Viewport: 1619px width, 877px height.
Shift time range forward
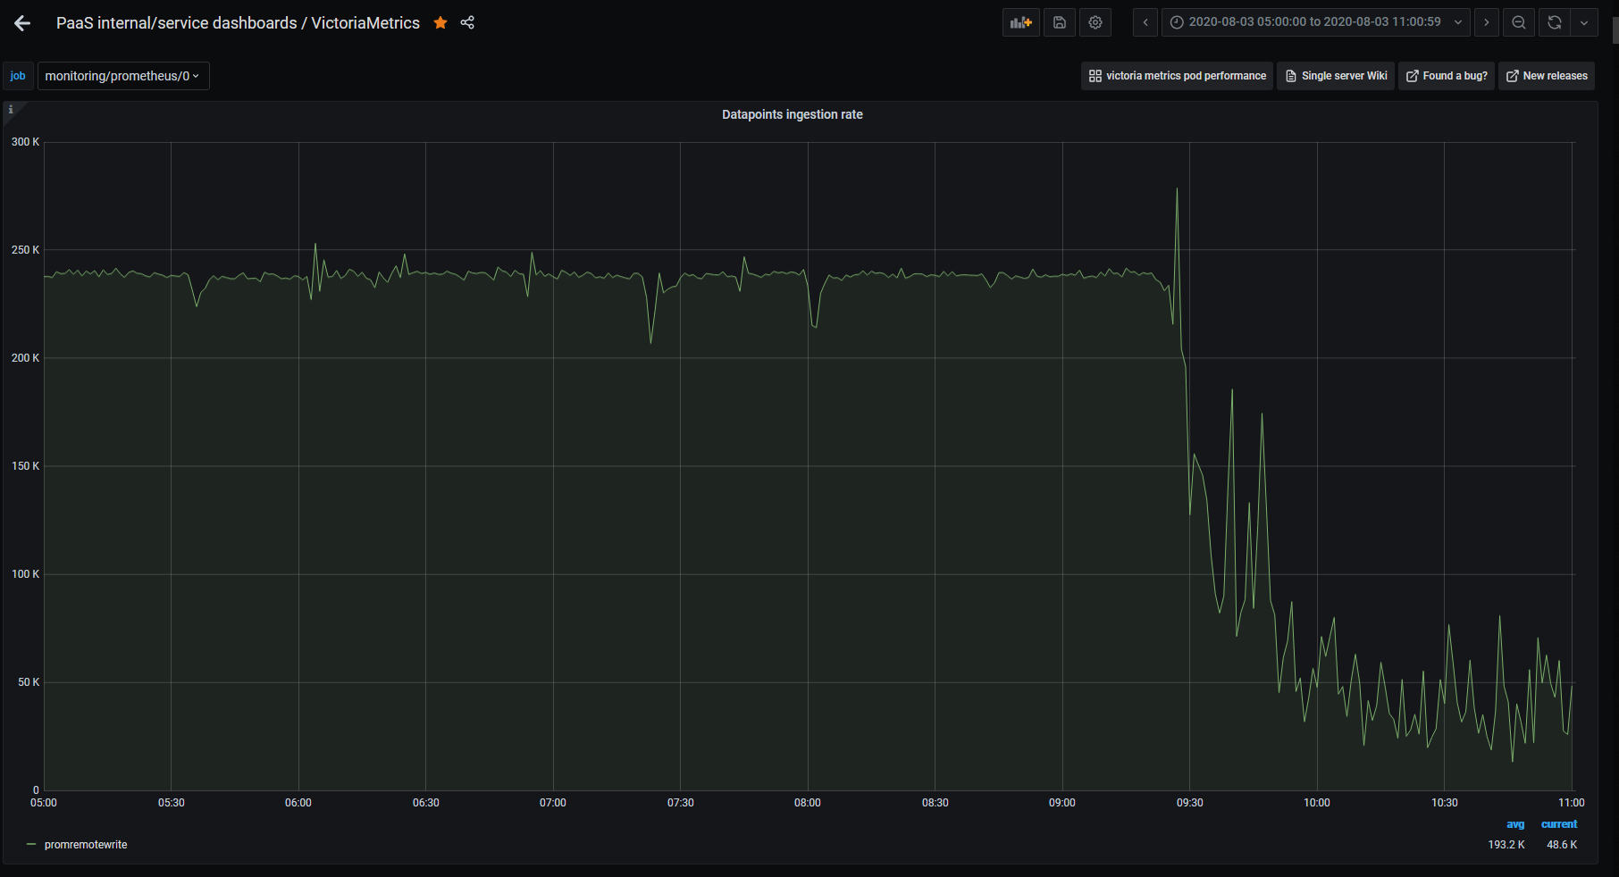[1487, 22]
